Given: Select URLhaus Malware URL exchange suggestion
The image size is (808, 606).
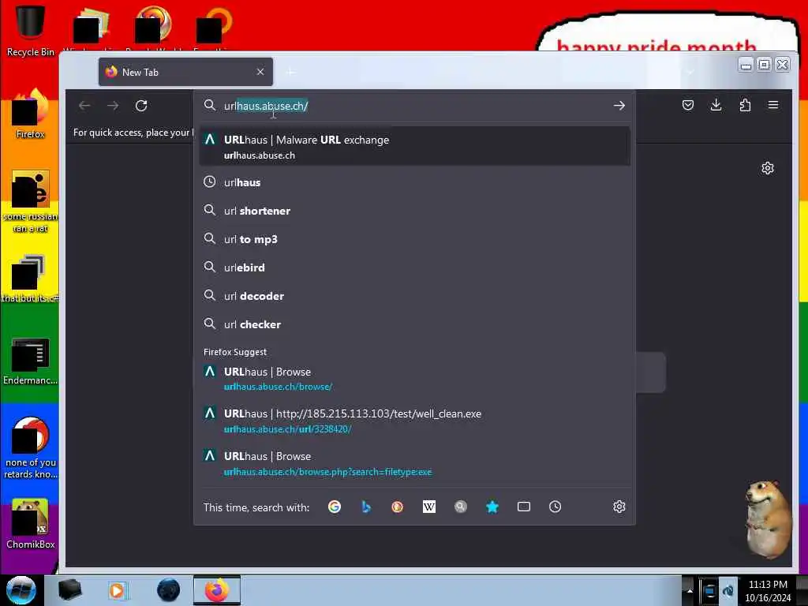Looking at the screenshot, I should click(x=414, y=146).
